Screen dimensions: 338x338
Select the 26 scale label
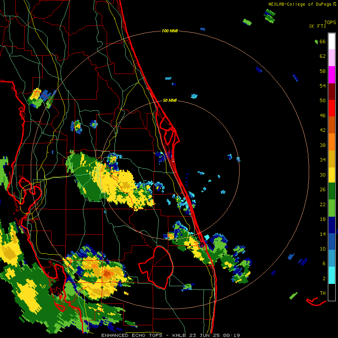point(323,190)
